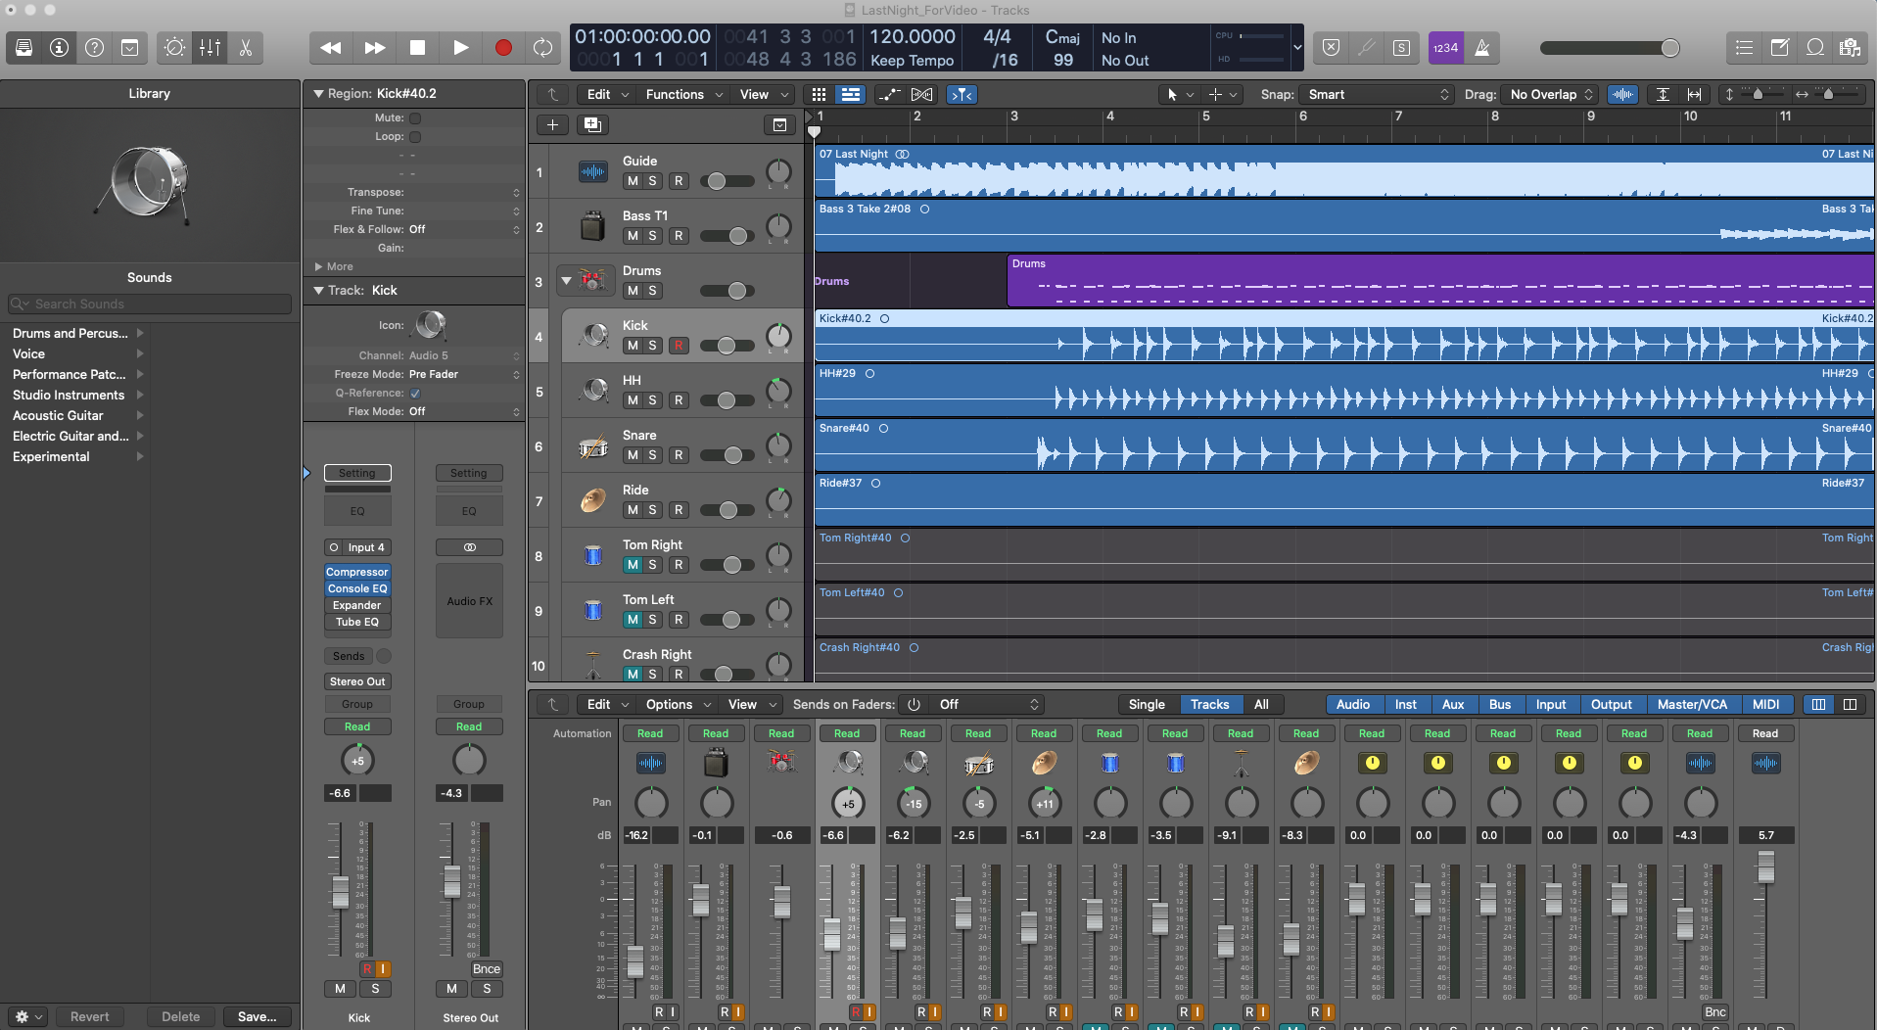Mute the Guide track
The width and height of the screenshot is (1877, 1030).
pyautogui.click(x=633, y=181)
